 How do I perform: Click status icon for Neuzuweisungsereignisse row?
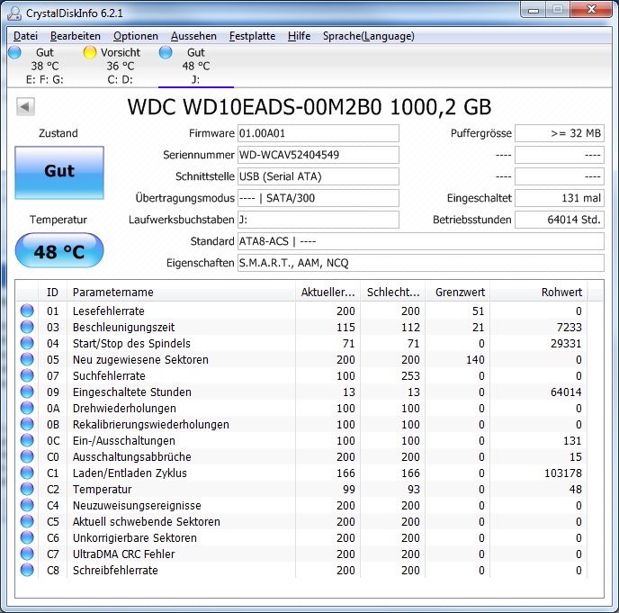tap(27, 505)
